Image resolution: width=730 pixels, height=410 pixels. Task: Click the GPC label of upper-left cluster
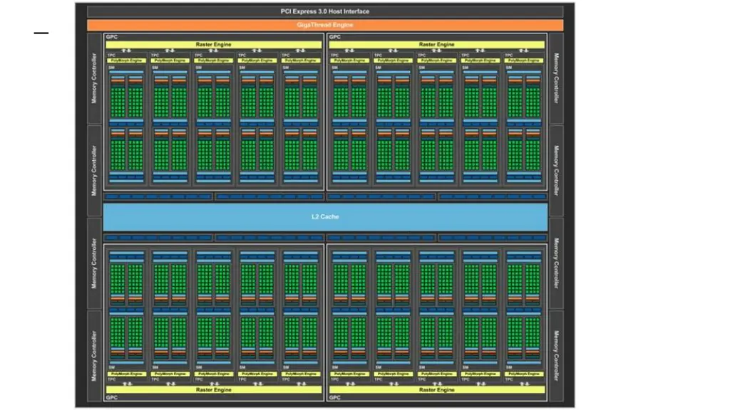[x=112, y=37]
